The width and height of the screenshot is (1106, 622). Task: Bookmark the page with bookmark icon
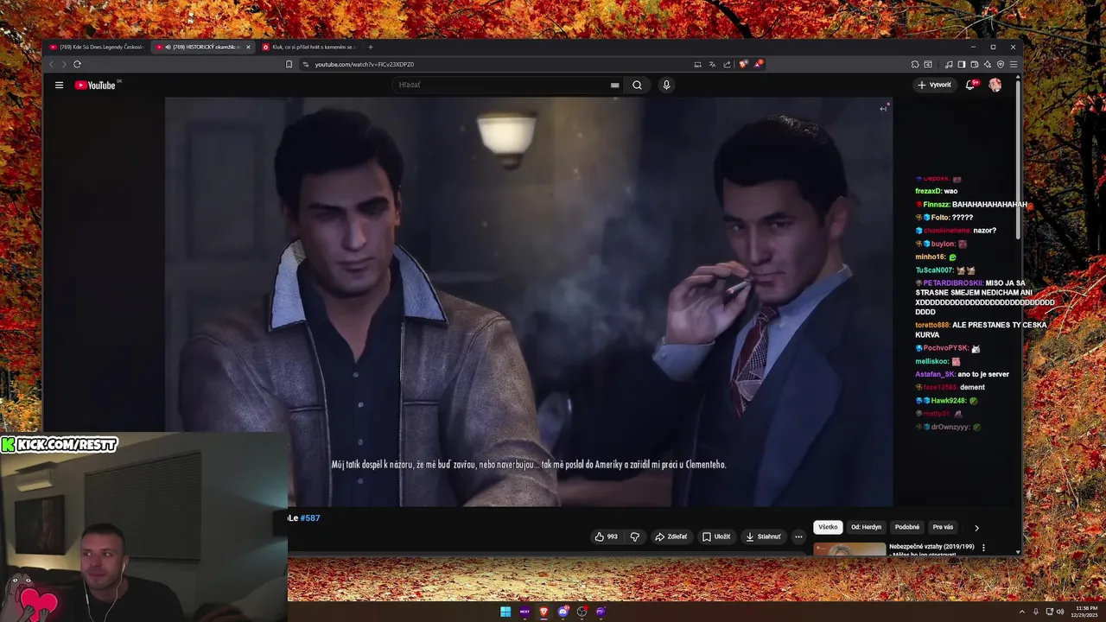click(289, 64)
